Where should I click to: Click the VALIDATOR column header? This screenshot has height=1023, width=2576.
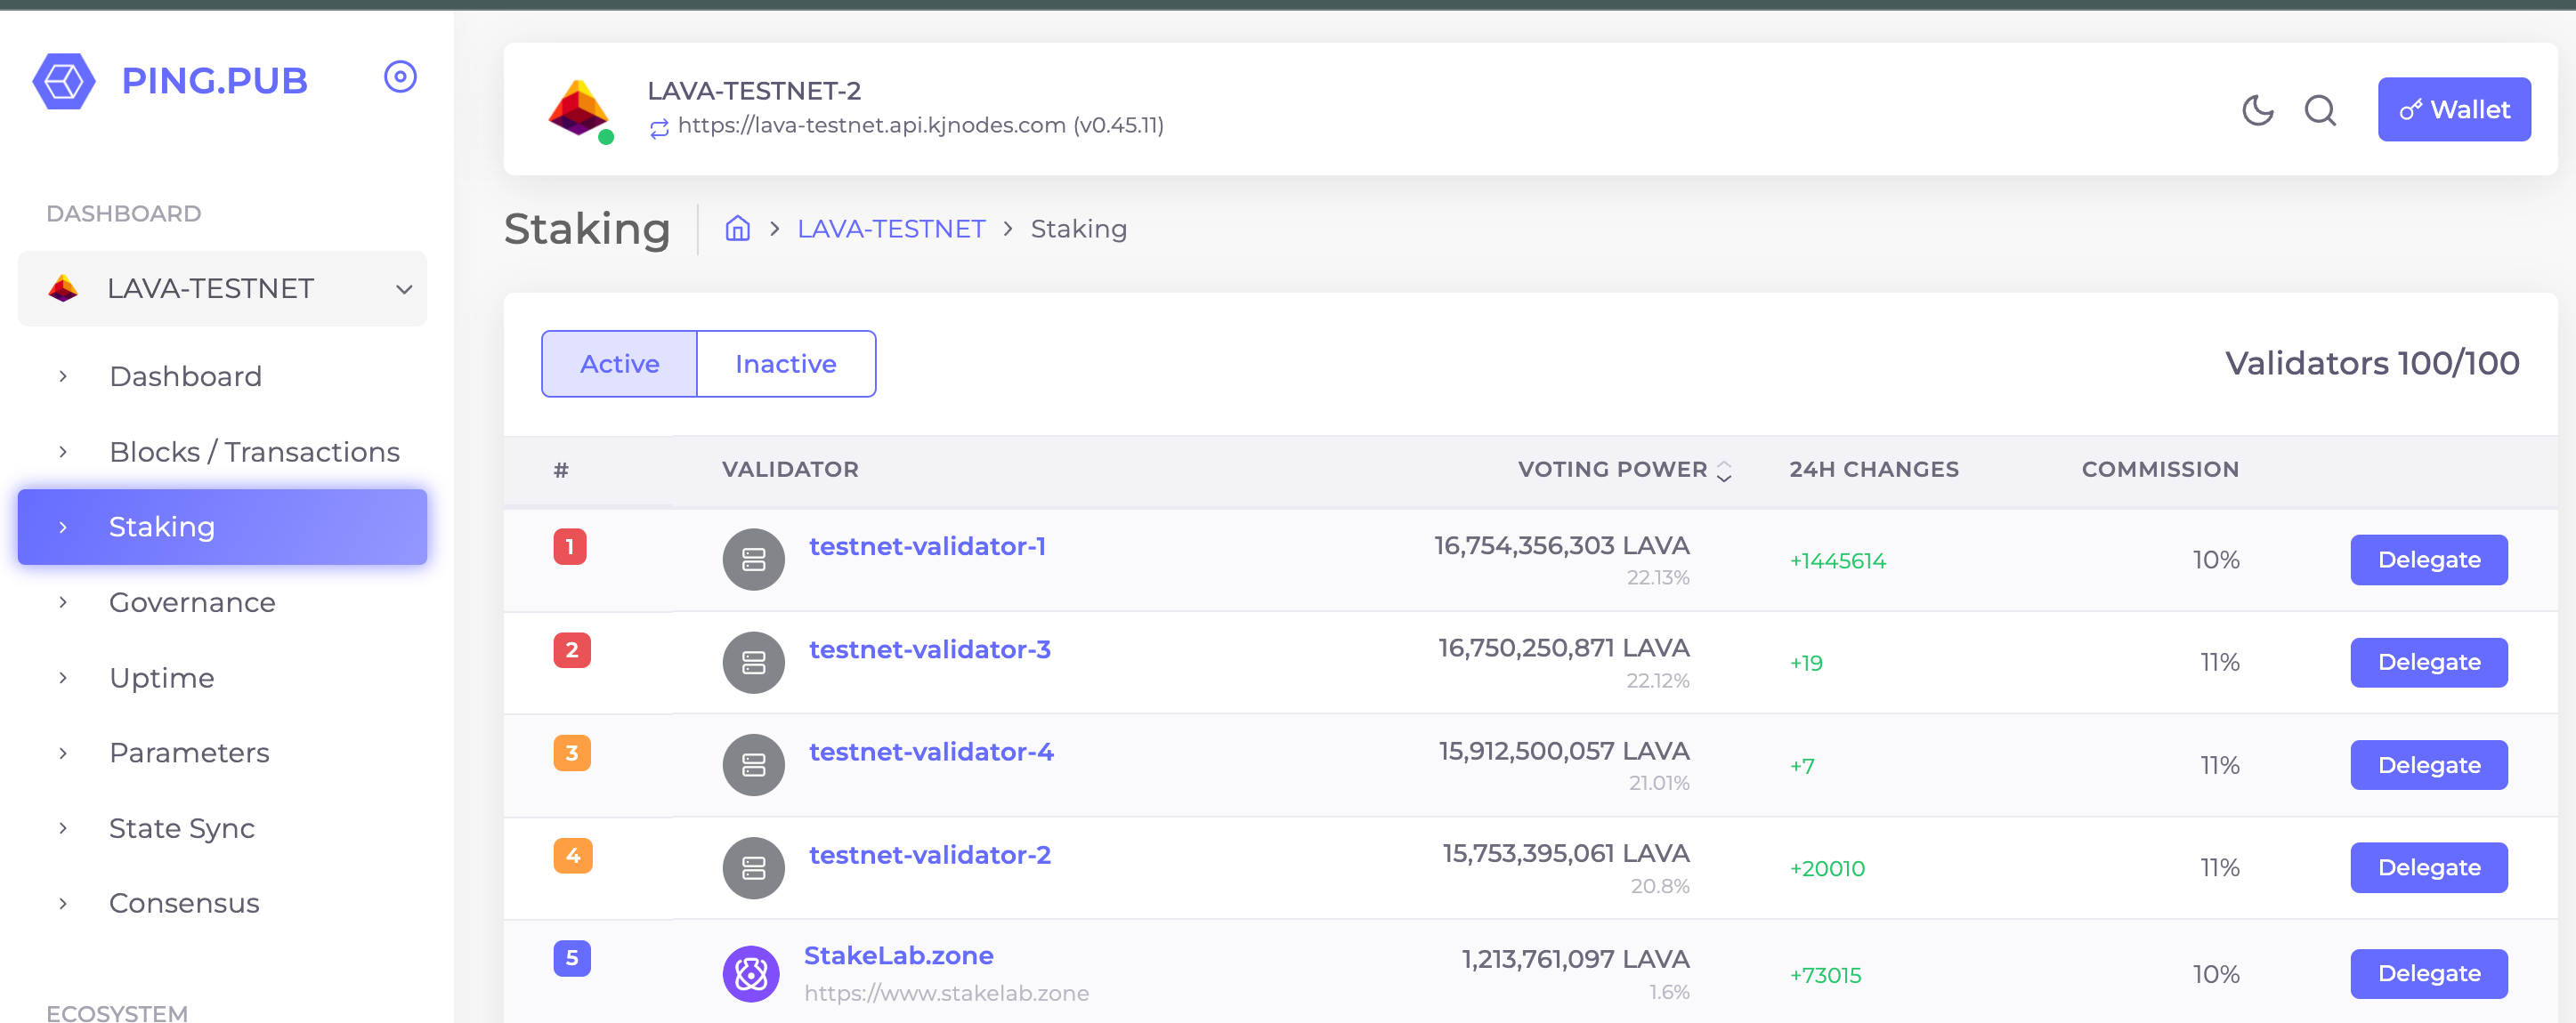click(x=790, y=470)
